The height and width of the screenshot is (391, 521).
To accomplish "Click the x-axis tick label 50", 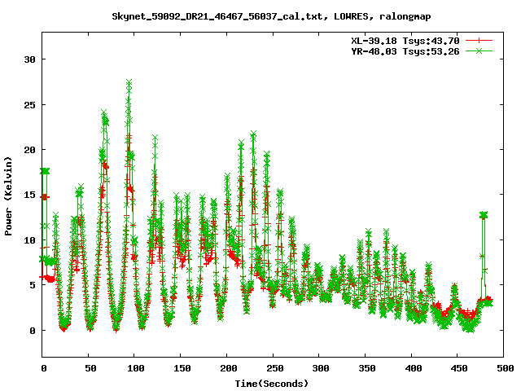I will (90, 368).
